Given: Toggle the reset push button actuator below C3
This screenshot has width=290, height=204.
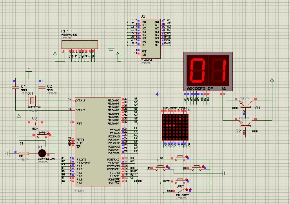Looking at the screenshot, I should click(x=48, y=134).
